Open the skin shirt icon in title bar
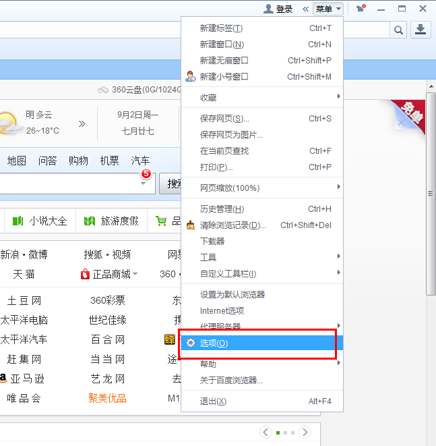436x446 pixels. pyautogui.click(x=361, y=9)
